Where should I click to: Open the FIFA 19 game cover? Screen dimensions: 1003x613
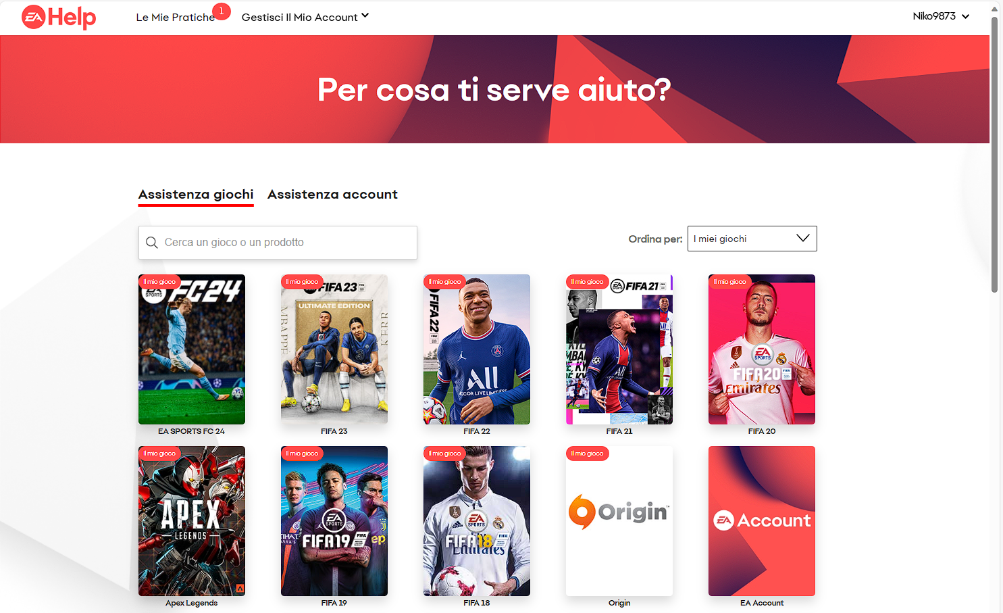coord(334,521)
